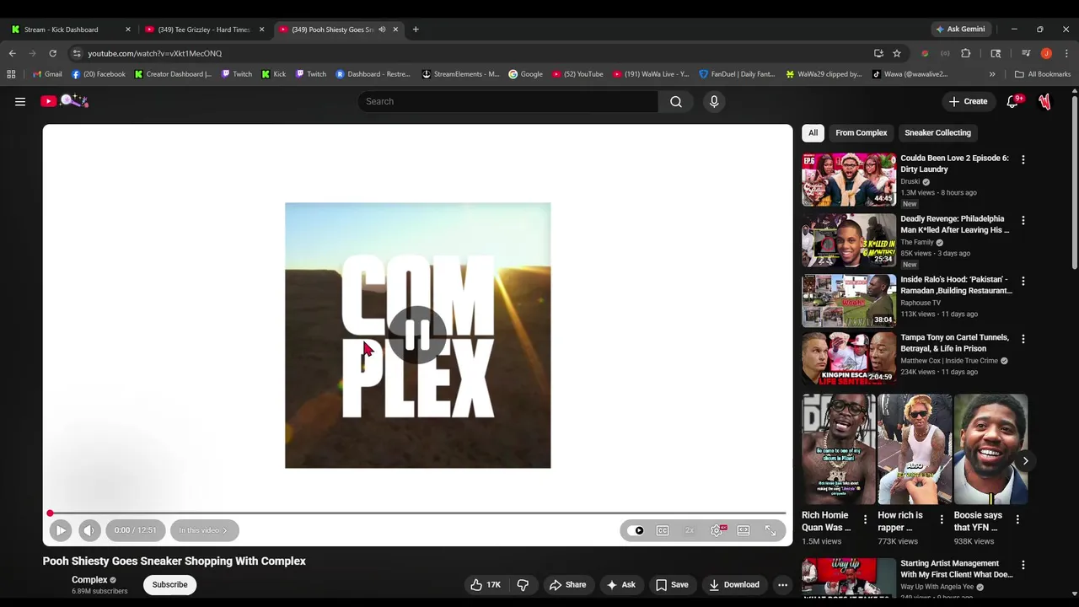Viewport: 1079px width, 607px height.
Task: Open options for Starting Artist Management video
Action: click(x=1023, y=565)
